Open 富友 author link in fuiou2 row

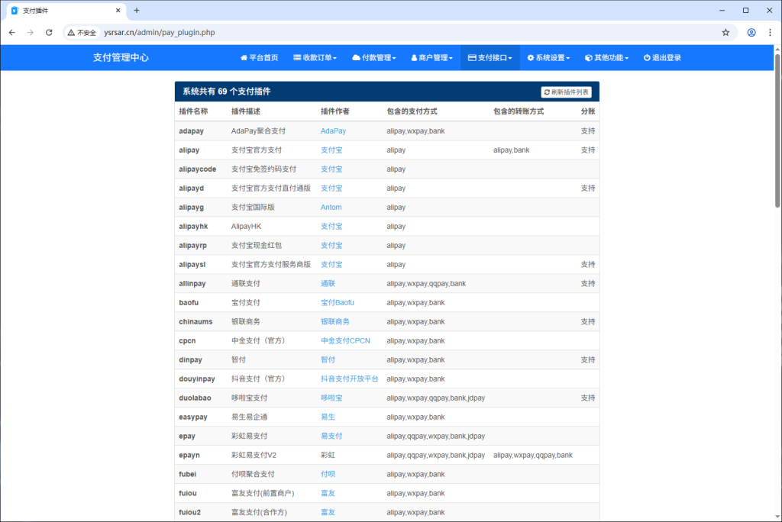tap(328, 513)
